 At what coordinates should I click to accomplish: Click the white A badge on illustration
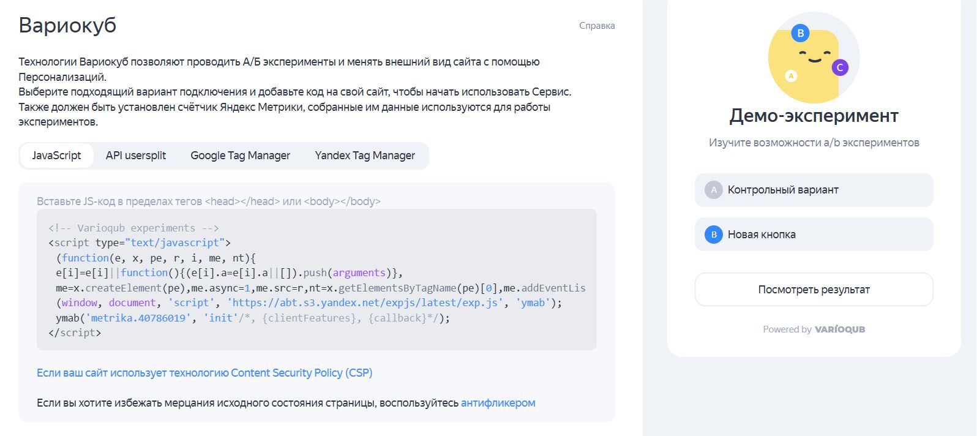pyautogui.click(x=791, y=76)
